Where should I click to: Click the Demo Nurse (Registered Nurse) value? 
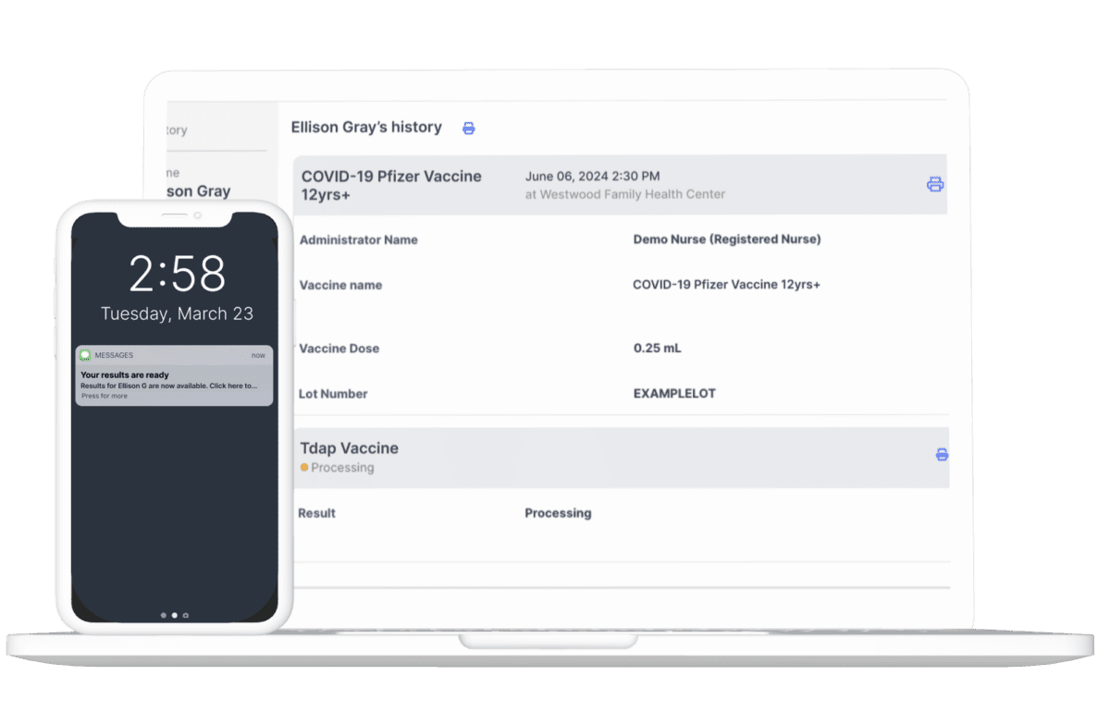[726, 239]
